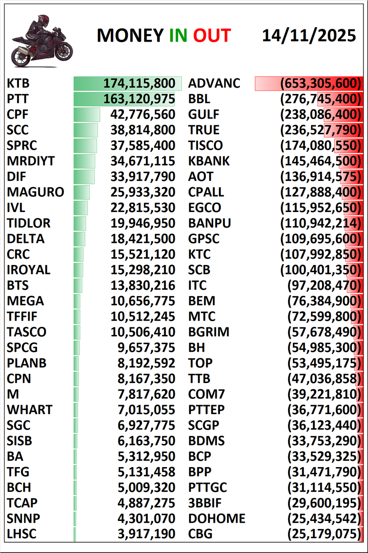Click the MONEY IN OUT title

pyautogui.click(x=163, y=36)
